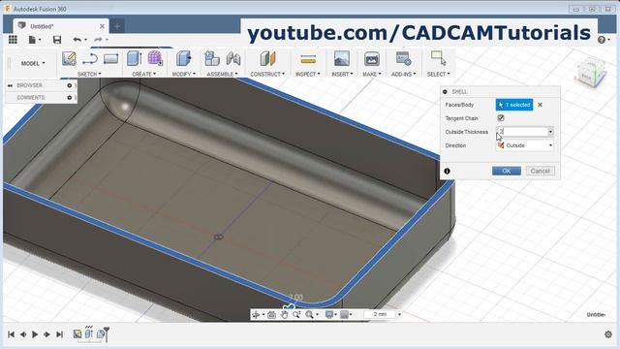
Task: Click the Orbit navigation icon
Action: point(256,314)
